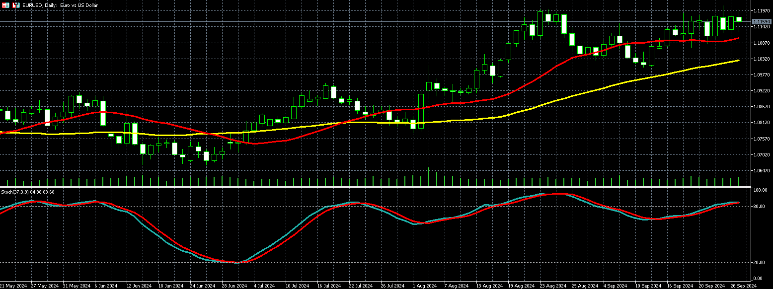This screenshot has width=773, height=289.
Task: Click the 4 Jul 2024 date label
Action: [264, 286]
